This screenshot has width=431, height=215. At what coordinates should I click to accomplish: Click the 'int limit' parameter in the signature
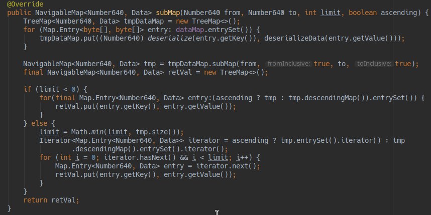pyautogui.click(x=322, y=13)
